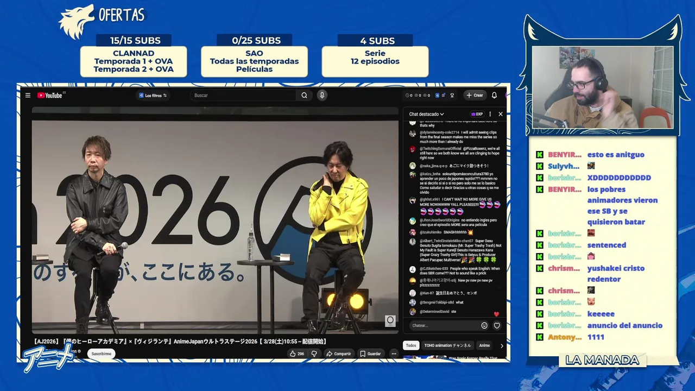Focus the Buscar search field

244,95
